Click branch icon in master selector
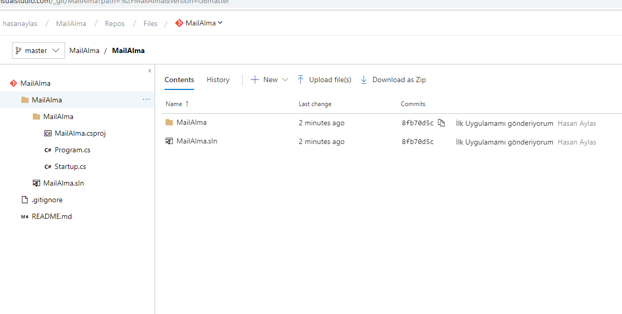 pyautogui.click(x=18, y=50)
